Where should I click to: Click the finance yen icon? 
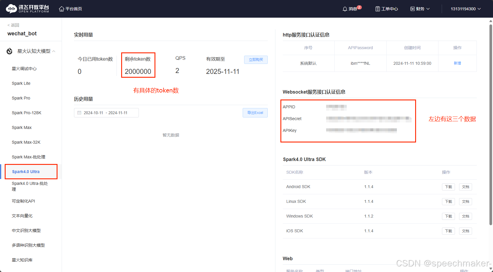[413, 9]
